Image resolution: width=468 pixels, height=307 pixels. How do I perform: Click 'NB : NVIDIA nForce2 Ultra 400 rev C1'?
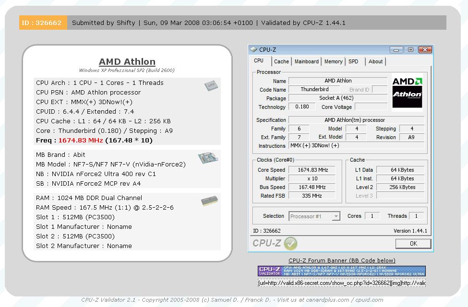(x=96, y=174)
